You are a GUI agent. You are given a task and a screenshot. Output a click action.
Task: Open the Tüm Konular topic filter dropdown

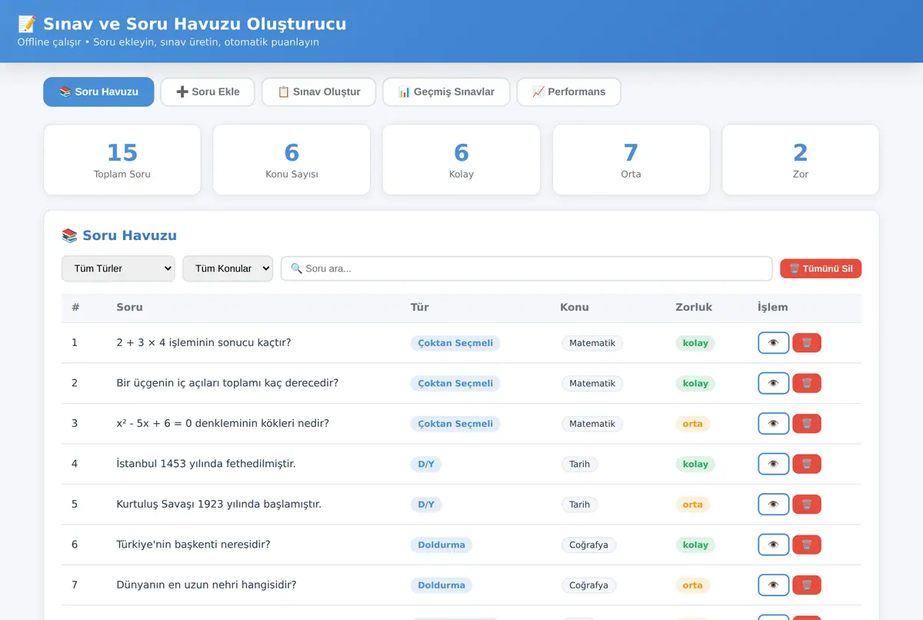tap(228, 268)
